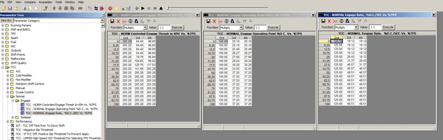
Task: Close the Parameter Tree panel
Action: coord(103,15)
